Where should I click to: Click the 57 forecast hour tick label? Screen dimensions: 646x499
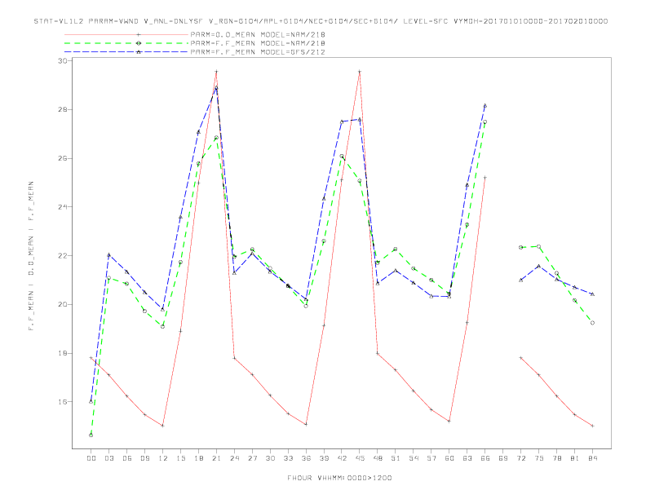tap(431, 458)
